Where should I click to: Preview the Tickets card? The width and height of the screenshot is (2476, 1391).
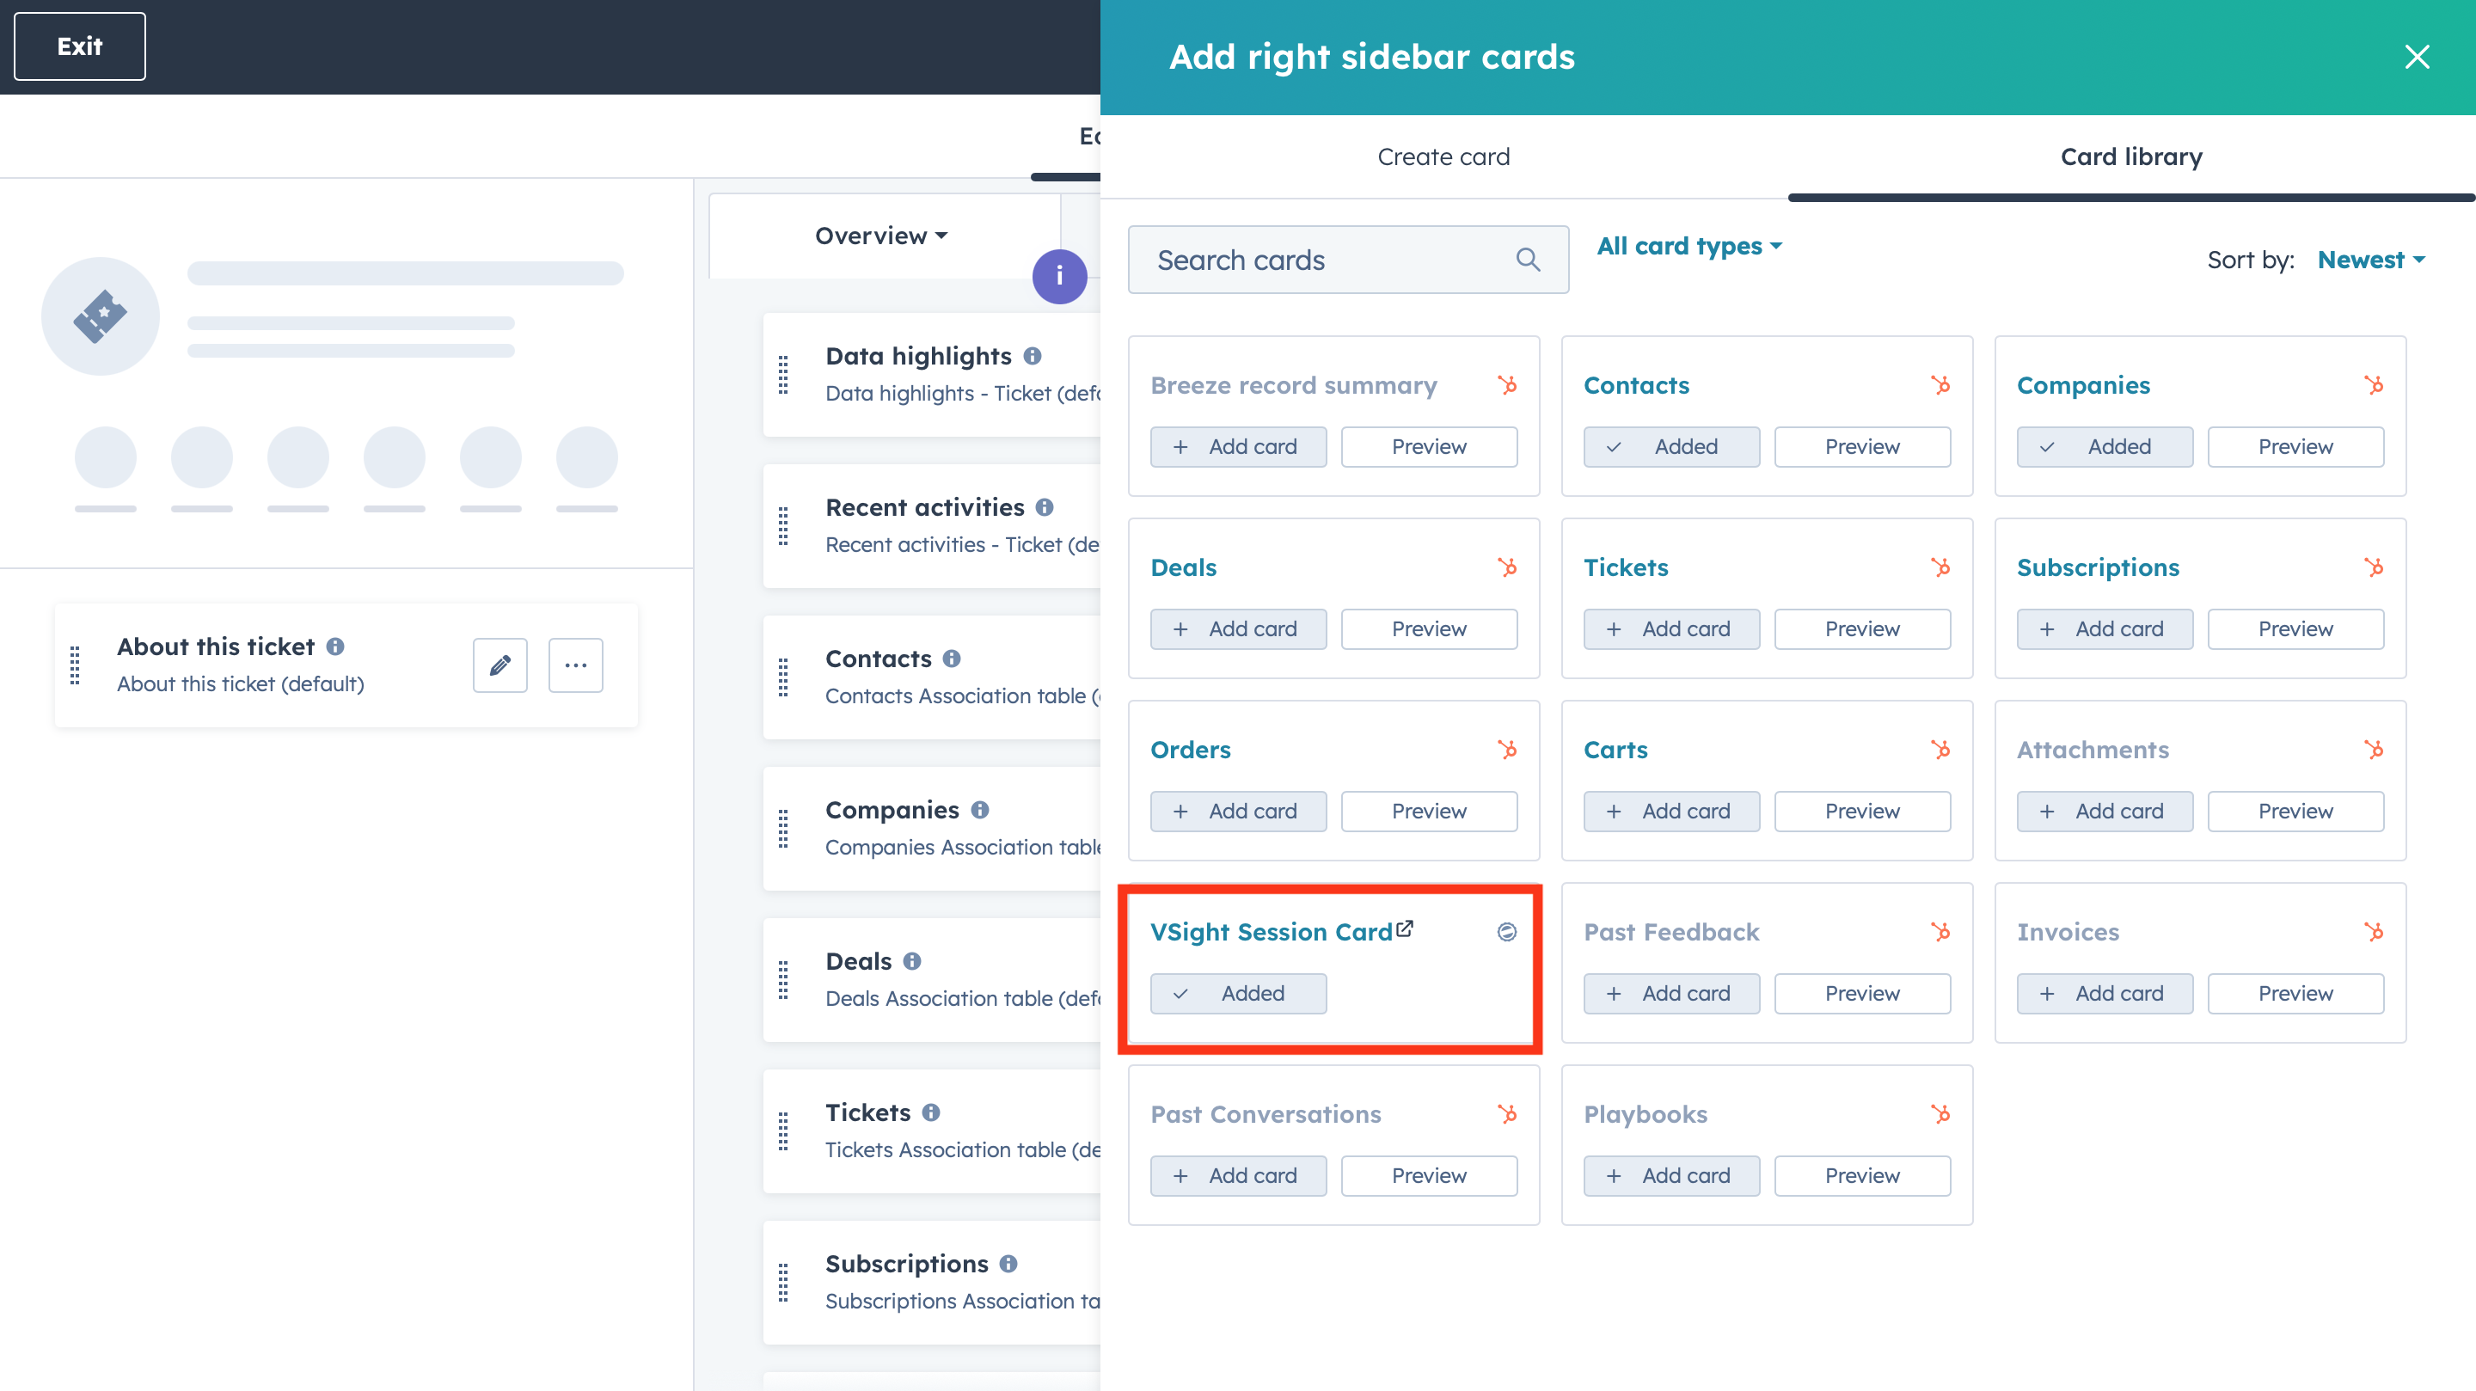pyautogui.click(x=1863, y=628)
